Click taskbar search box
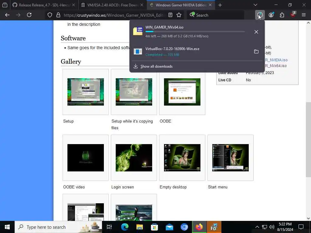This screenshot has width=311, height=233. (58, 227)
